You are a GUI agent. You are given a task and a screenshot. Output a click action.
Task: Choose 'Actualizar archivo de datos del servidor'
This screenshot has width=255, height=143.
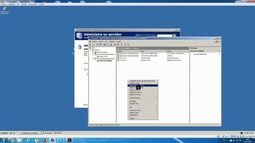click(143, 81)
